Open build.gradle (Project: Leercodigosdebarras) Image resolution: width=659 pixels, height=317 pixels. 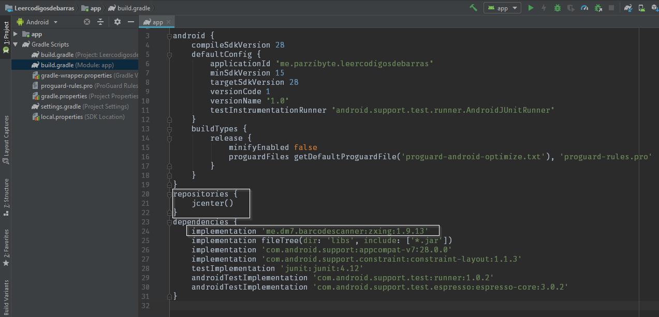pos(85,55)
